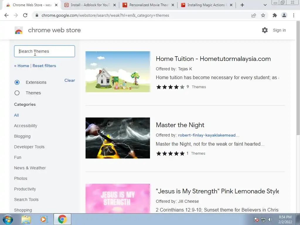Click the Master the Night star rating
The width and height of the screenshot is (300, 225).
170,154
